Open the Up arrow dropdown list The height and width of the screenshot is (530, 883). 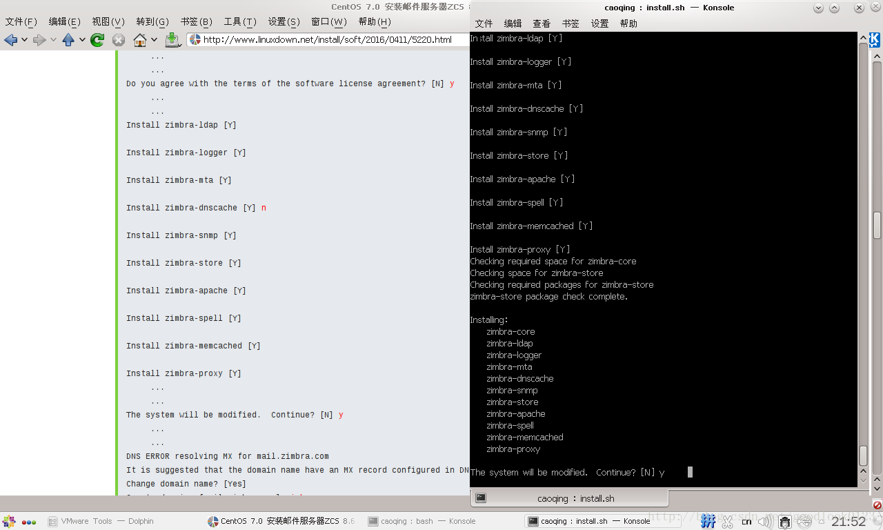coord(82,40)
